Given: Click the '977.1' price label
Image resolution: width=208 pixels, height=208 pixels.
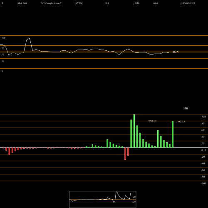Looking at the screenshot, I should [181, 122].
